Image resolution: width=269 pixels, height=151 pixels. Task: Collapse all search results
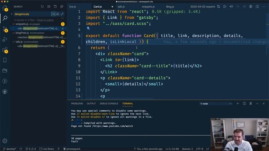click(62, 7)
